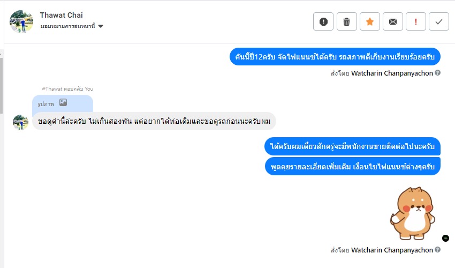Mark conversation as unread with envelope icon
The image size is (455, 268).
click(x=393, y=21)
